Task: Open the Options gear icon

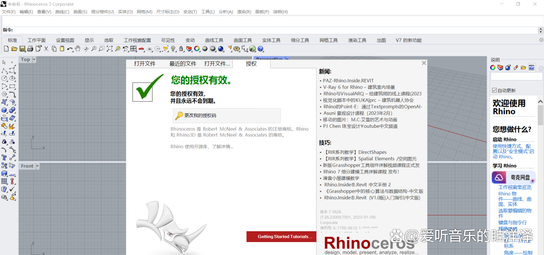Action: (237, 49)
